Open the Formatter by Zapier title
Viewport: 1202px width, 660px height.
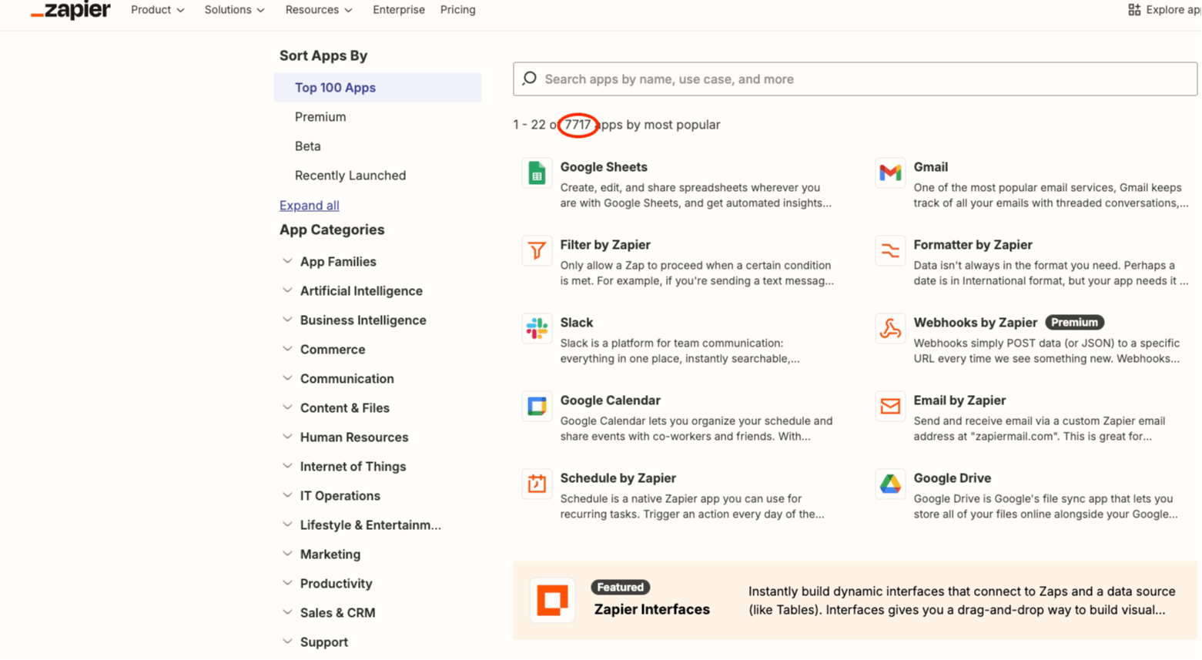pyautogui.click(x=973, y=245)
